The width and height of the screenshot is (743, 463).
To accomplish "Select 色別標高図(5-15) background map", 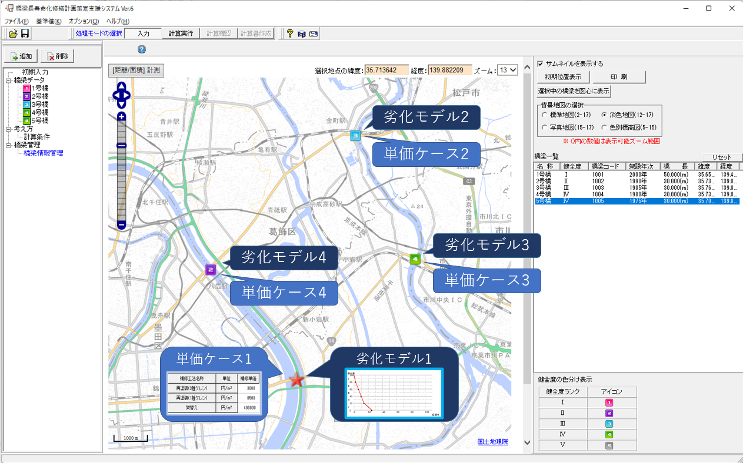I will point(604,128).
